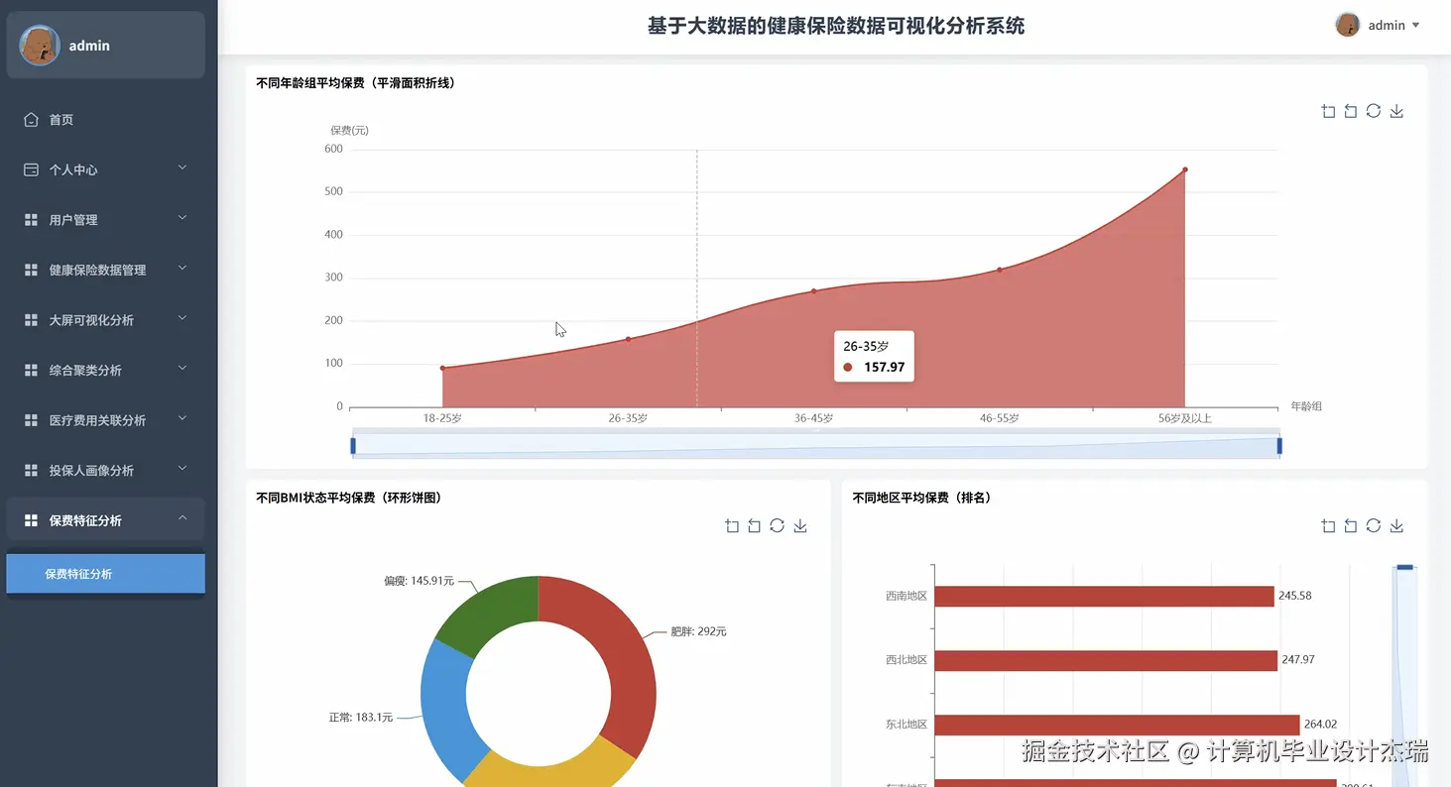Click area zoom icon in BMI donut chart toolbox
The width and height of the screenshot is (1451, 787).
[x=732, y=526]
